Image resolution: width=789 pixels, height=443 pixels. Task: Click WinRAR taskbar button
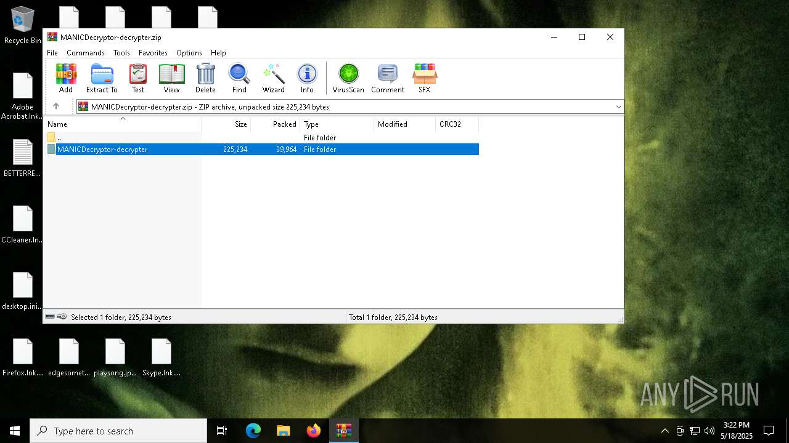pyautogui.click(x=343, y=431)
